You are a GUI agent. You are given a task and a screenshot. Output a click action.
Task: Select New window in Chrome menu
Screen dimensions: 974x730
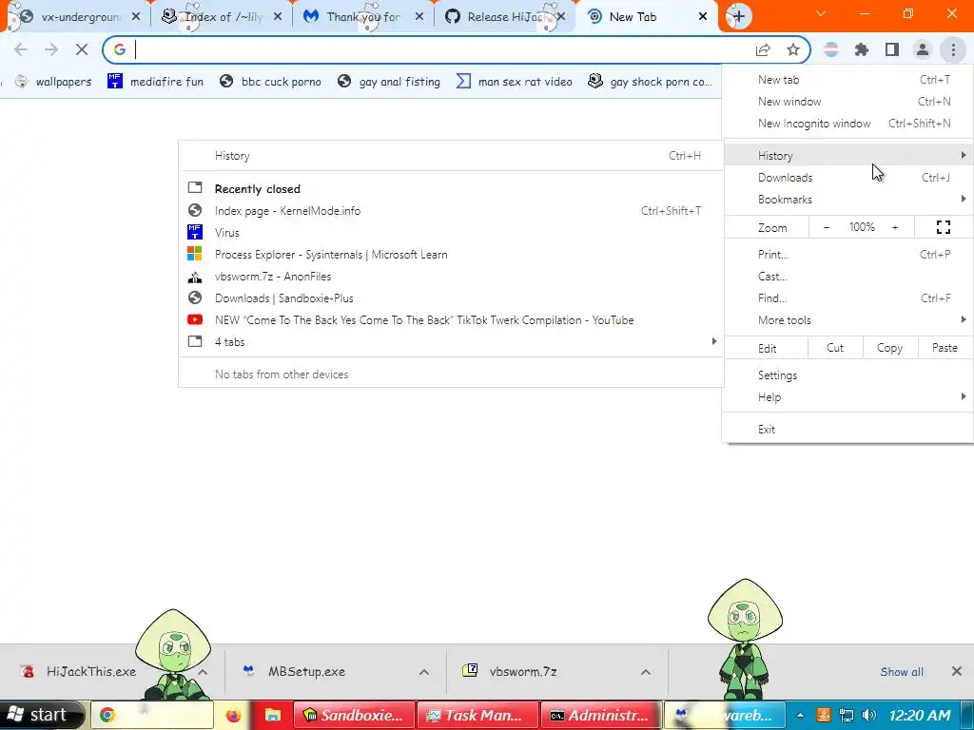(847, 101)
